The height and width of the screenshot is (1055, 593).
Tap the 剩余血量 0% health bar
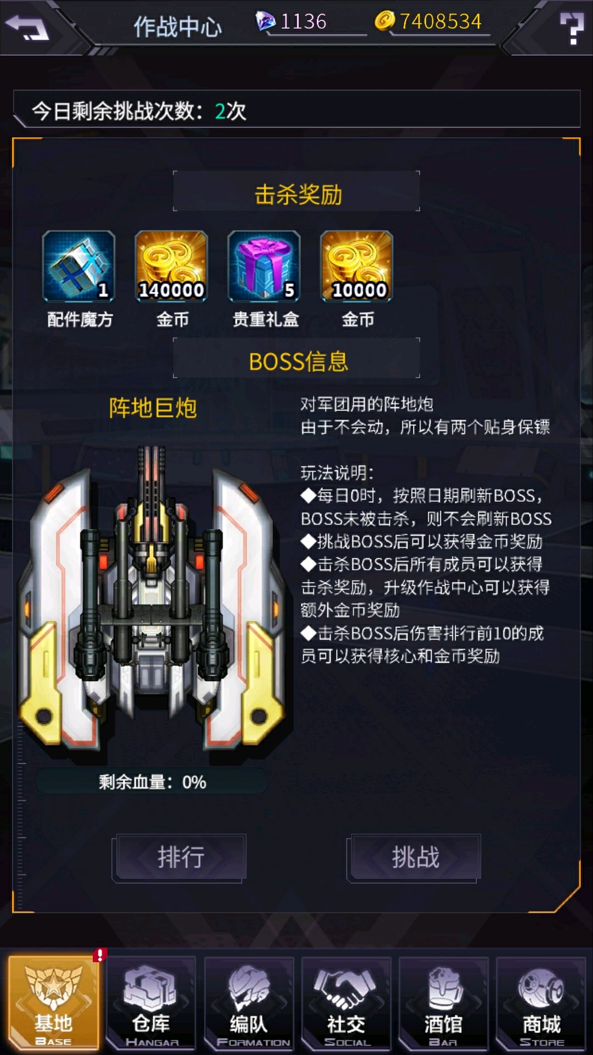point(152,782)
